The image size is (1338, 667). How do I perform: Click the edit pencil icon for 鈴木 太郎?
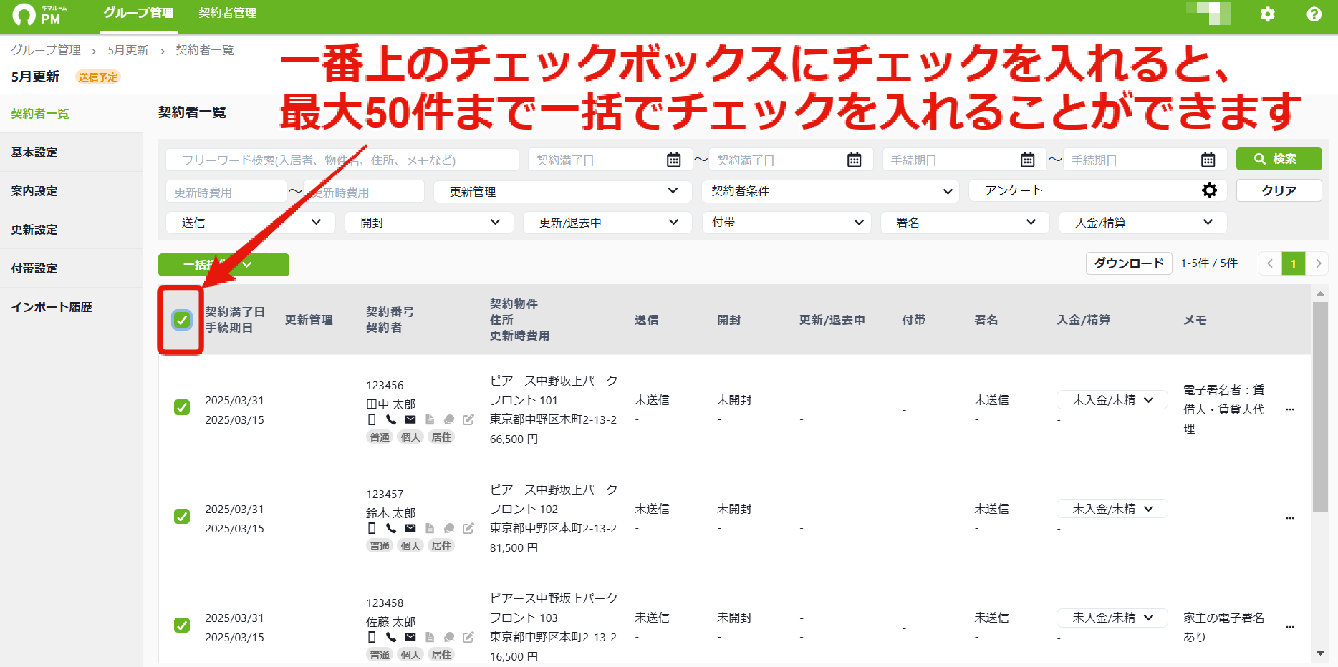[x=468, y=528]
